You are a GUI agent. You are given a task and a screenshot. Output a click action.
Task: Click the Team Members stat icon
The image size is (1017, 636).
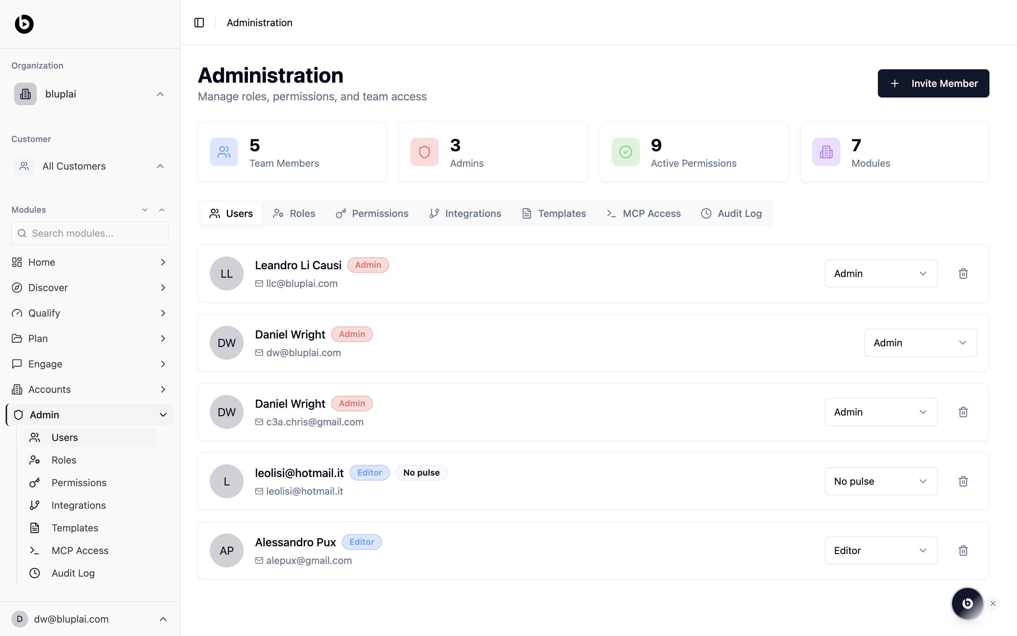click(x=224, y=152)
